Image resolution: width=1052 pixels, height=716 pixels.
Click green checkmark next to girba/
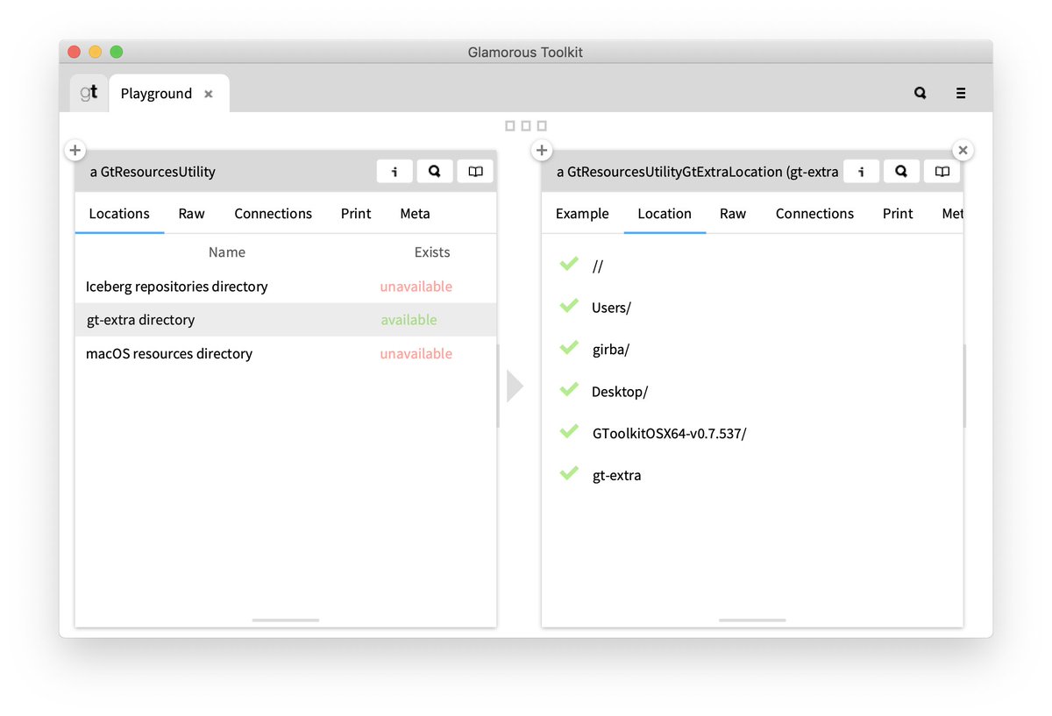point(569,348)
